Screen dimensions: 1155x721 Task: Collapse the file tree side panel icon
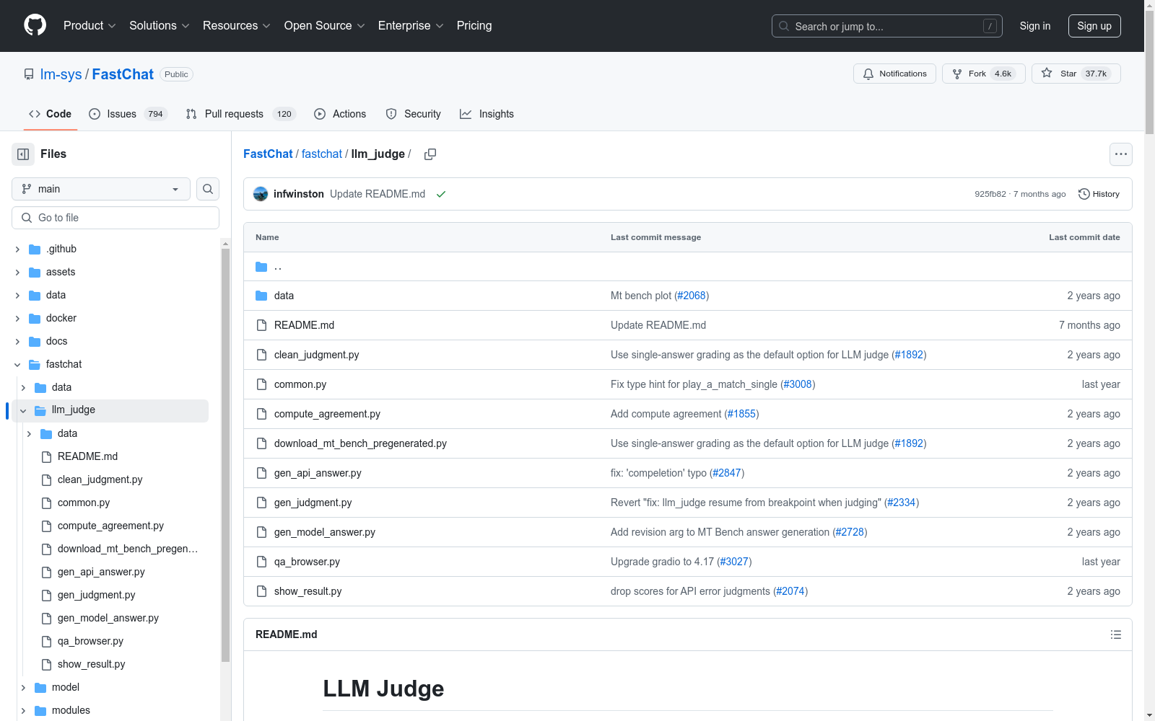point(23,154)
